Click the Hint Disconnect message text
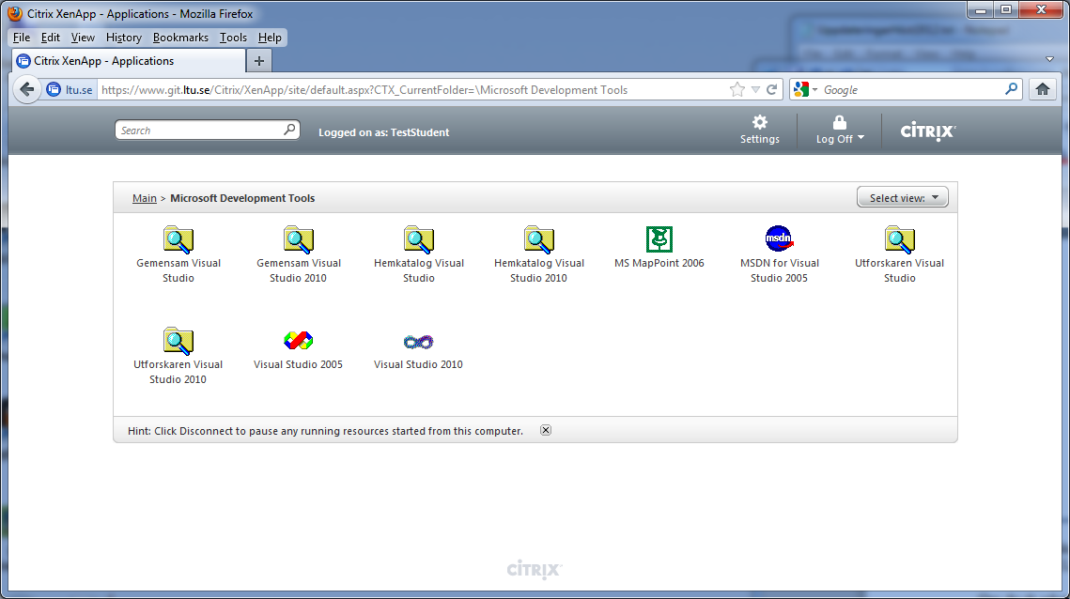The image size is (1070, 599). coord(325,431)
